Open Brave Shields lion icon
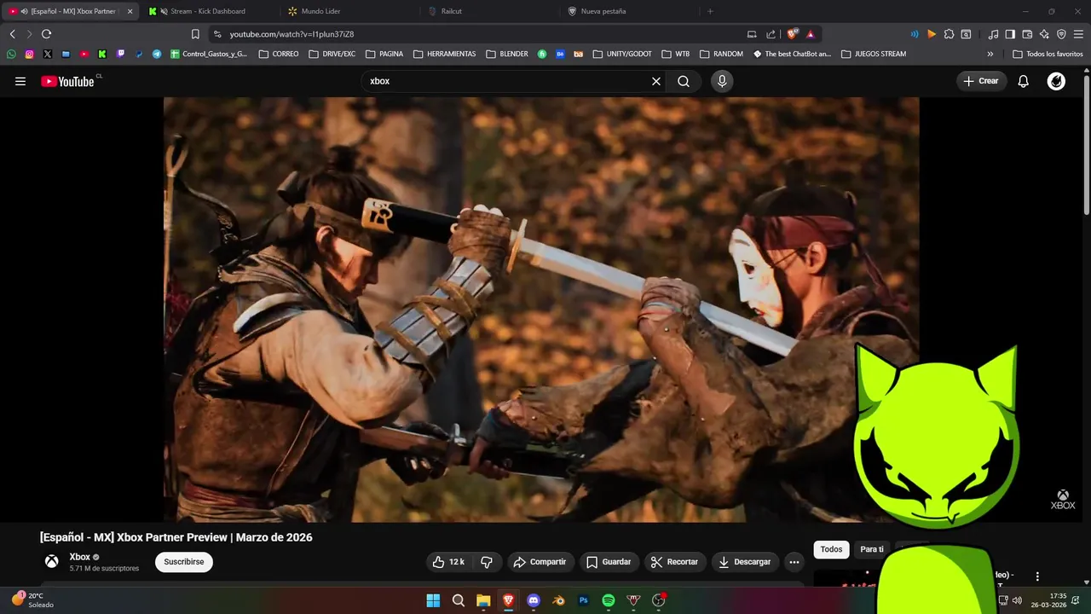The height and width of the screenshot is (614, 1091). click(793, 34)
